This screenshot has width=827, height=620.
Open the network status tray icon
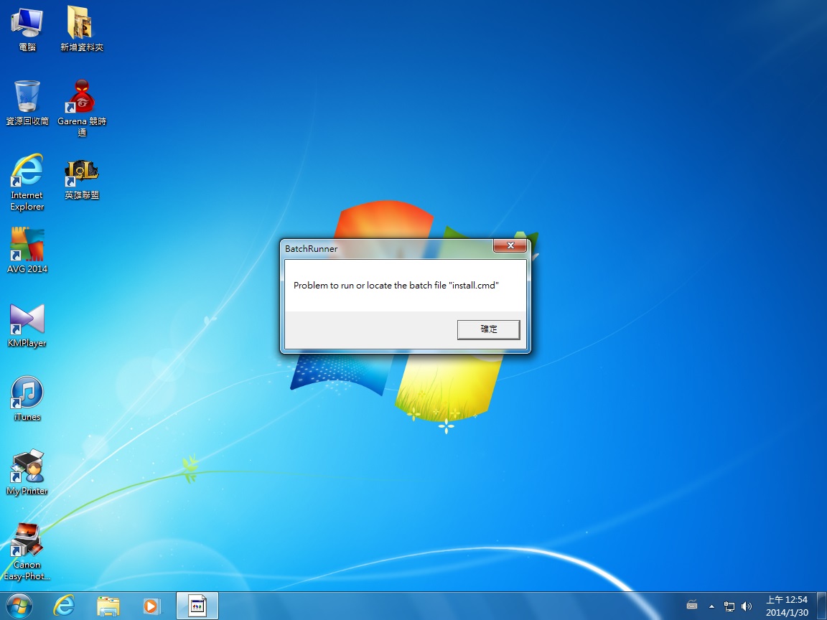[729, 606]
